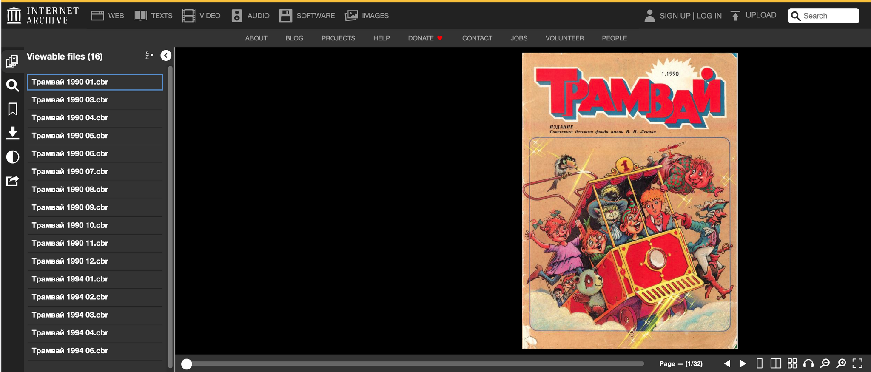
Task: Select file Трамвай 1990 03.cbr
Action: (95, 100)
